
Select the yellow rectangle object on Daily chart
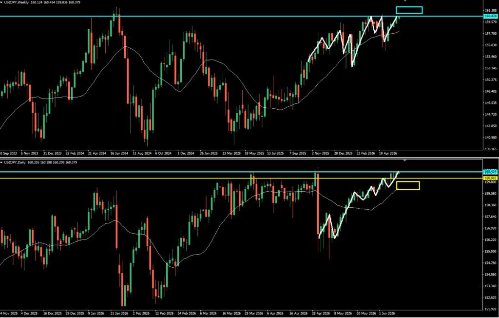(x=408, y=185)
